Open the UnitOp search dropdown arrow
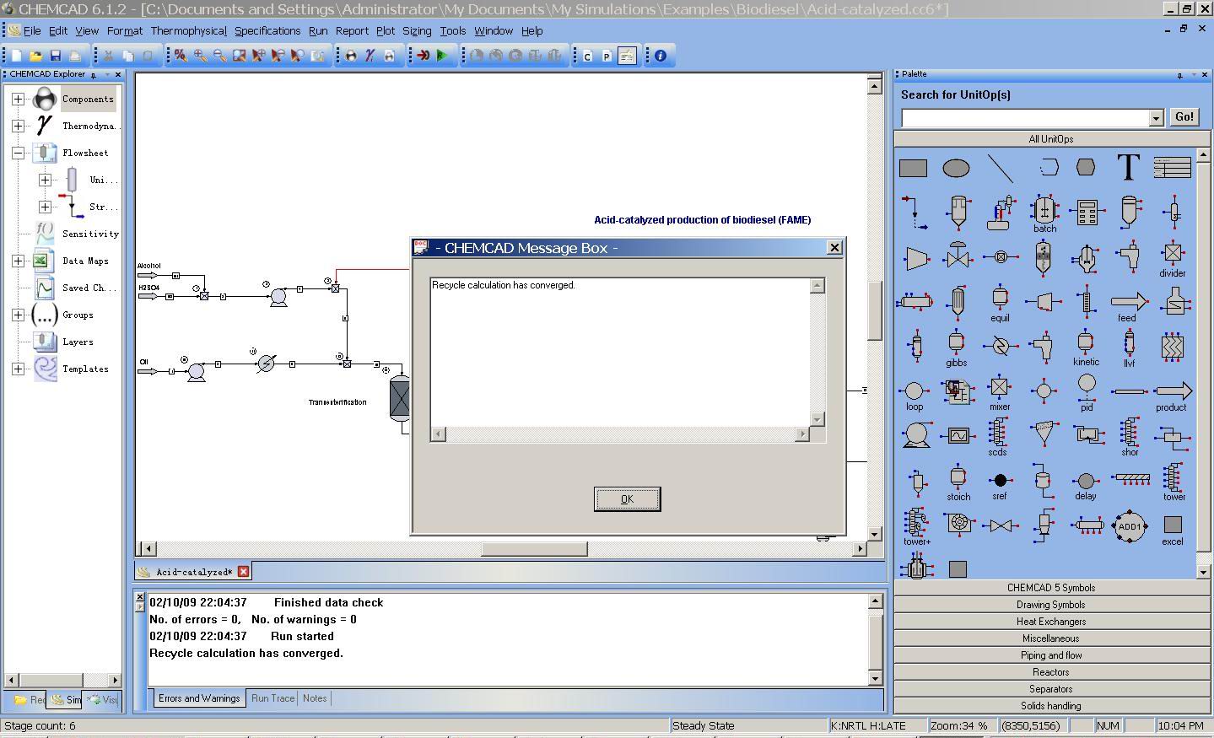The height and width of the screenshot is (738, 1214). click(1157, 118)
